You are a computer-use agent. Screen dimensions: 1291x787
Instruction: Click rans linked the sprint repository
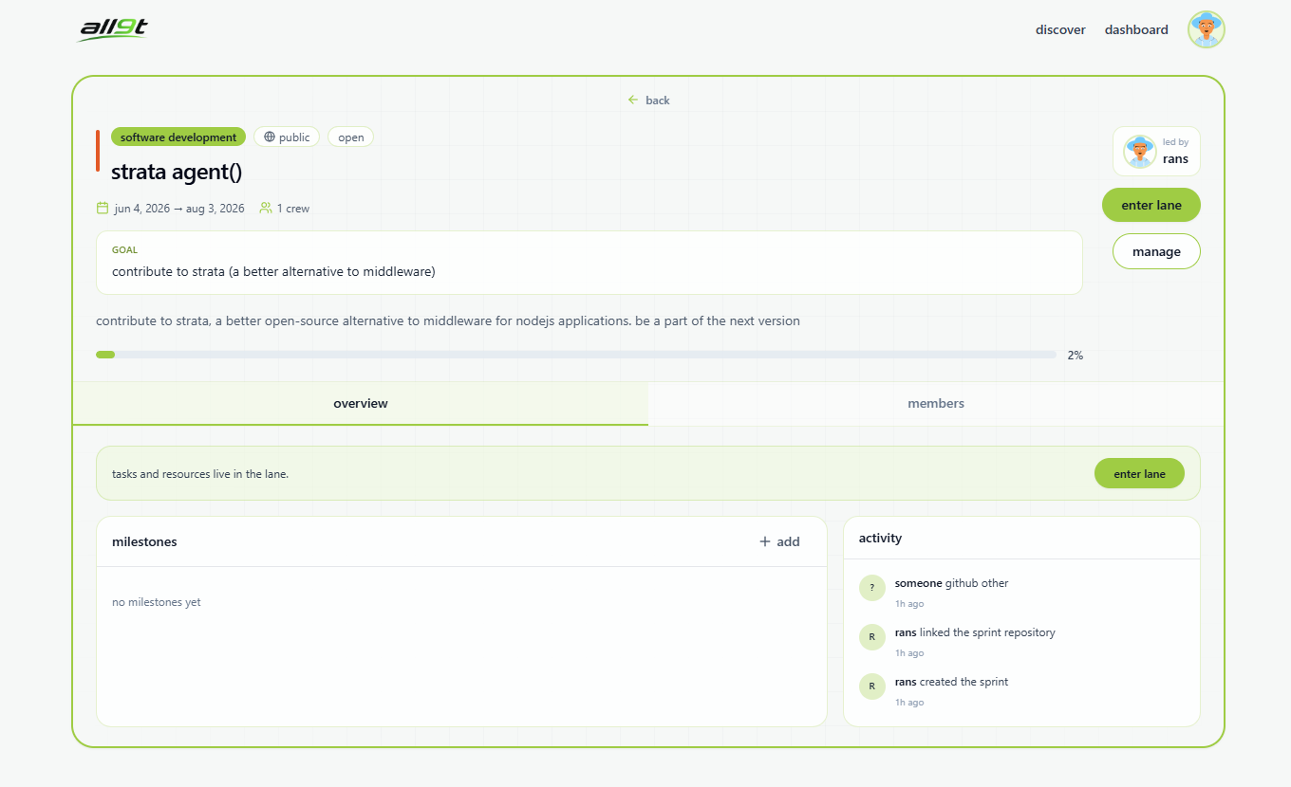pyautogui.click(x=975, y=632)
